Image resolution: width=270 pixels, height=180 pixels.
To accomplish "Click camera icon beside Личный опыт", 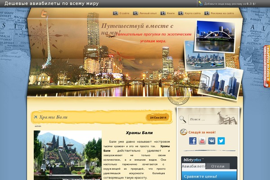I will coord(135,13).
